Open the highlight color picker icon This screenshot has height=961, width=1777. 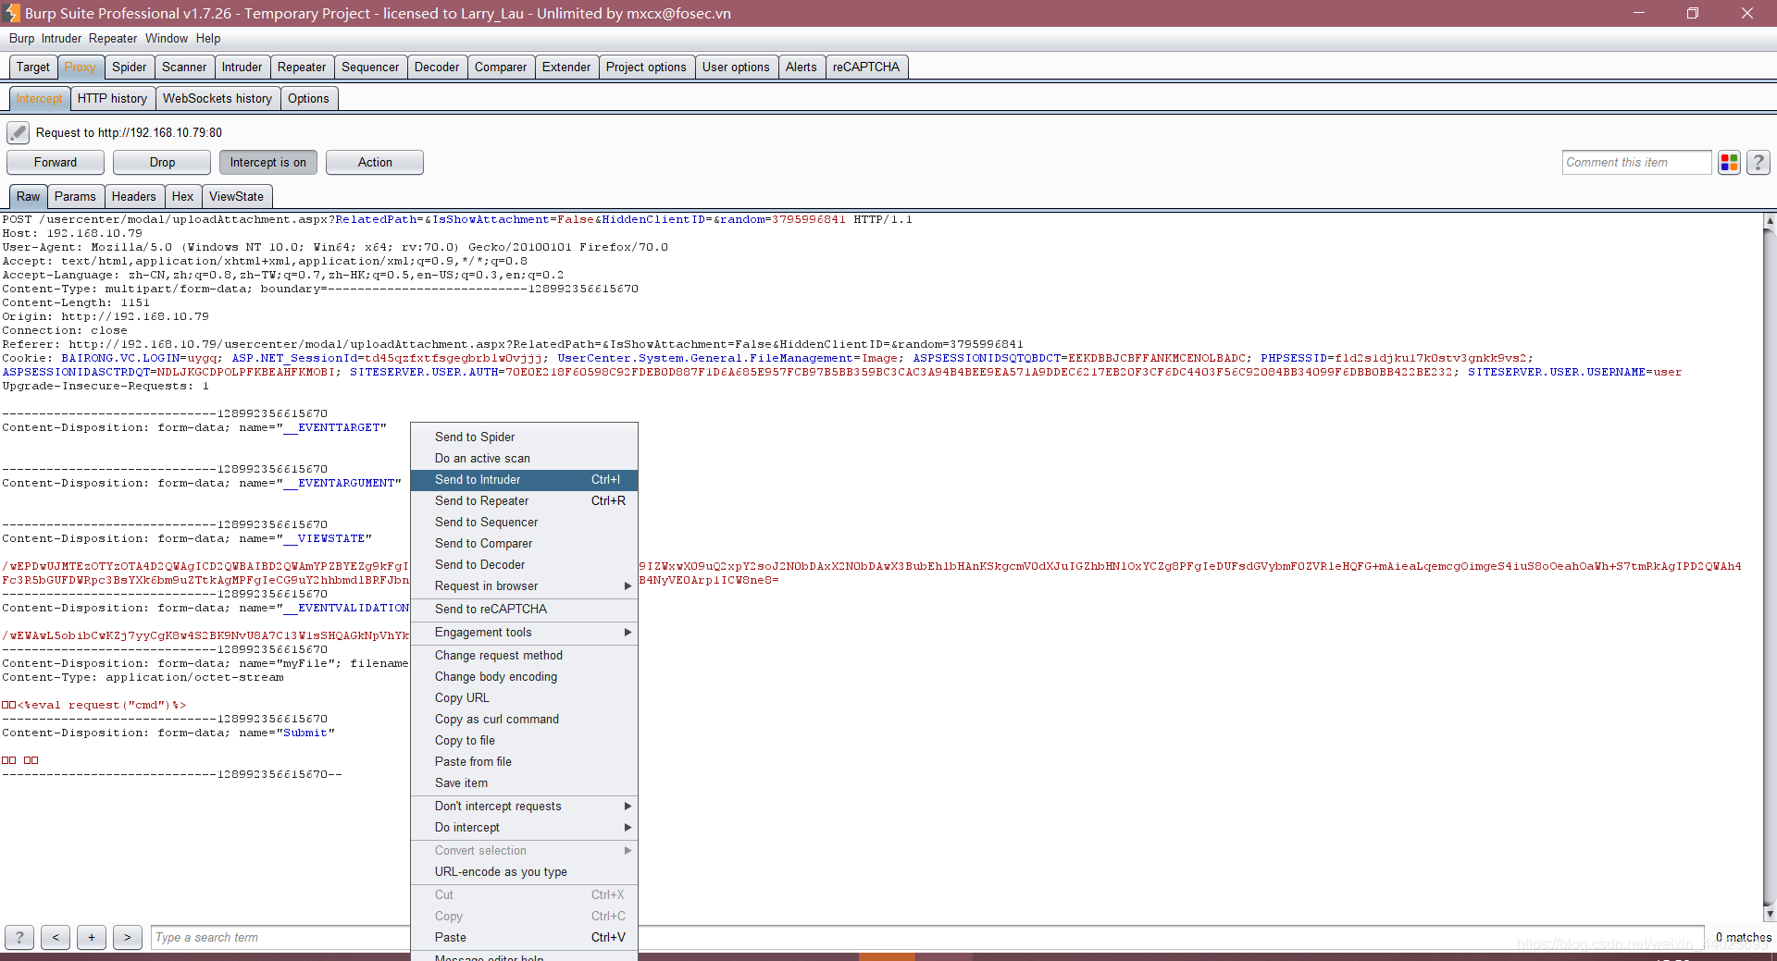(x=1729, y=163)
